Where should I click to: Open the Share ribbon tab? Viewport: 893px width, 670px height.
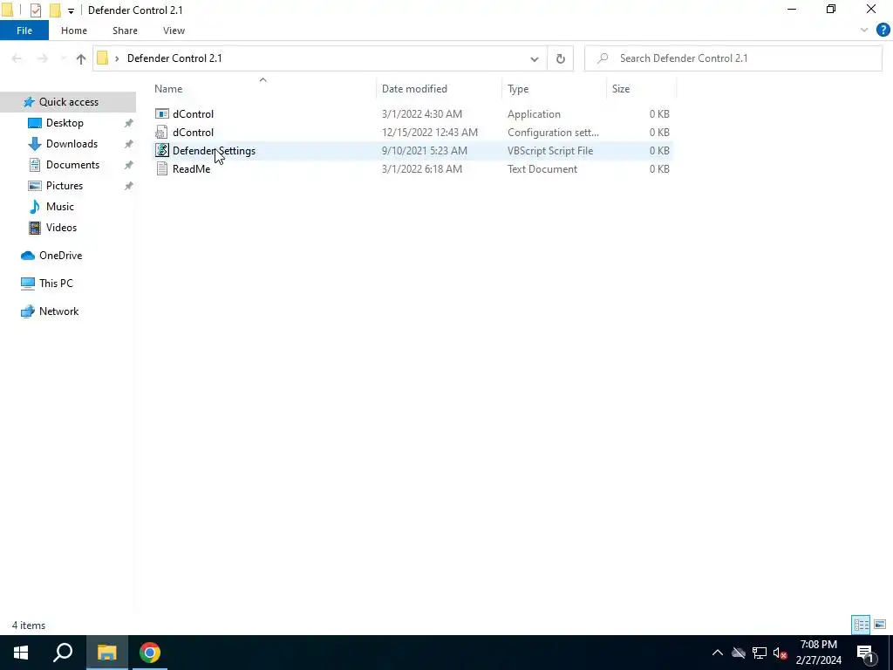[x=125, y=31]
